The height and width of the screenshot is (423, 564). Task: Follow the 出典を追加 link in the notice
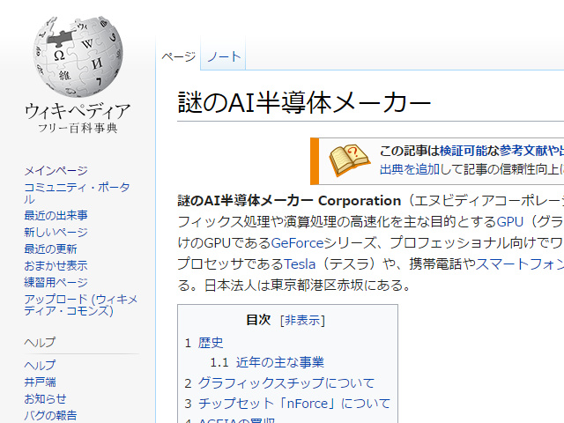point(410,169)
